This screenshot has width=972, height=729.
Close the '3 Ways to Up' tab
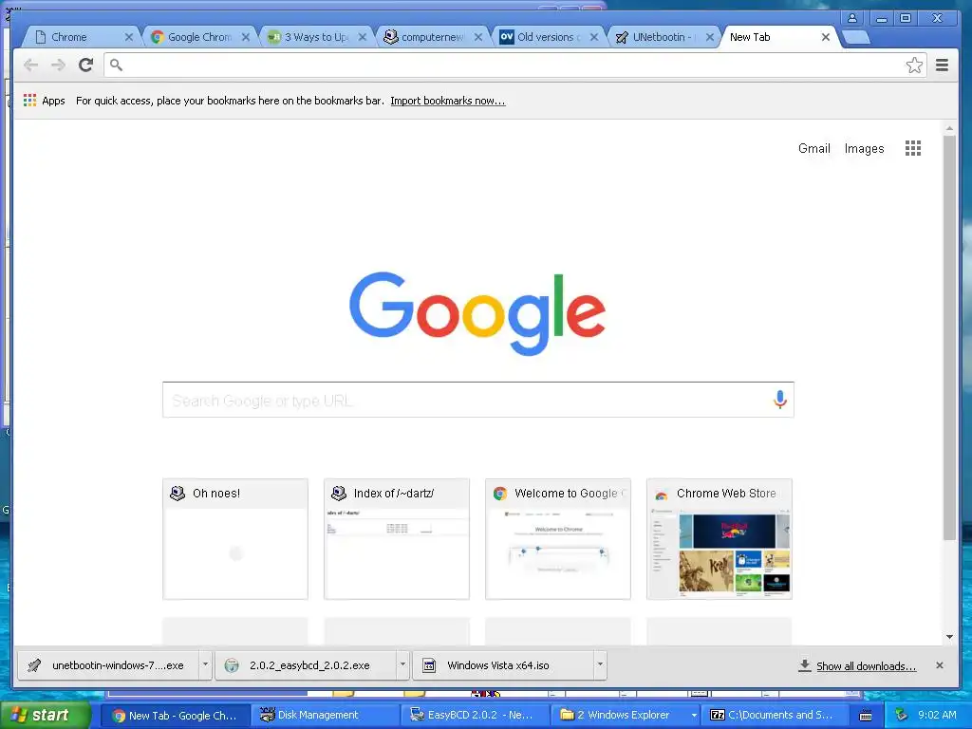click(x=363, y=37)
